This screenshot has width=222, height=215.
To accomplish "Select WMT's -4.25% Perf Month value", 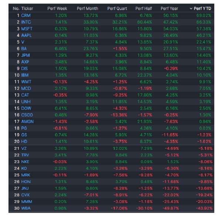I will pyautogui.click(x=91, y=82).
